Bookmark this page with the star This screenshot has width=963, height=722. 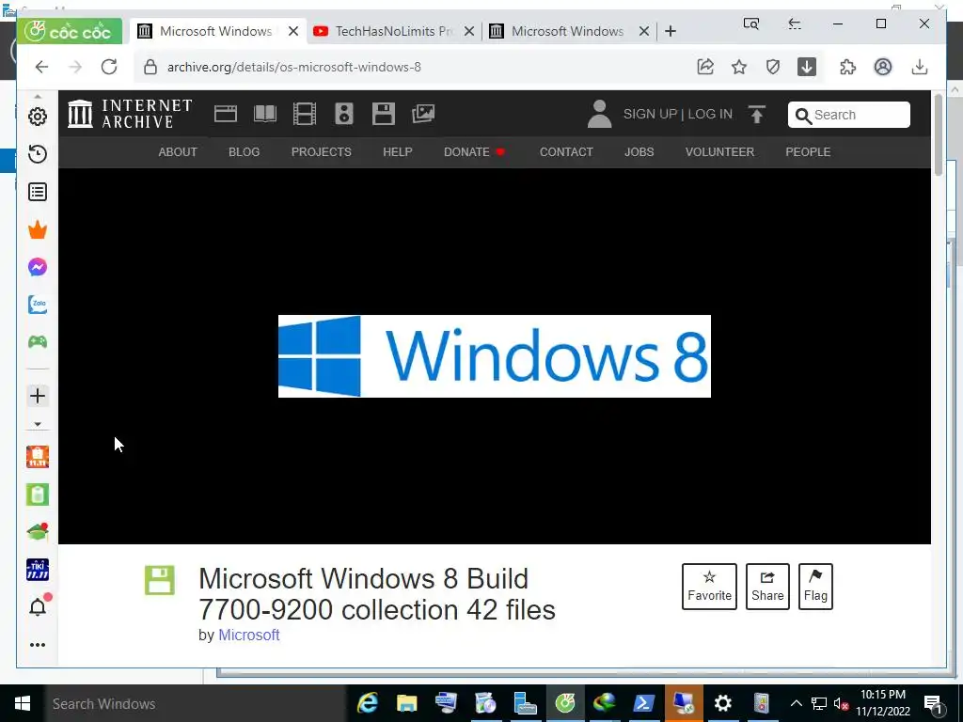click(739, 67)
